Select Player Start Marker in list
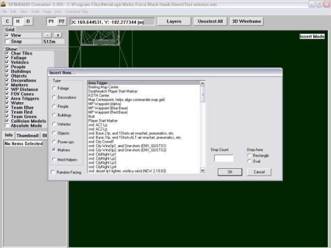 pyautogui.click(x=103, y=121)
